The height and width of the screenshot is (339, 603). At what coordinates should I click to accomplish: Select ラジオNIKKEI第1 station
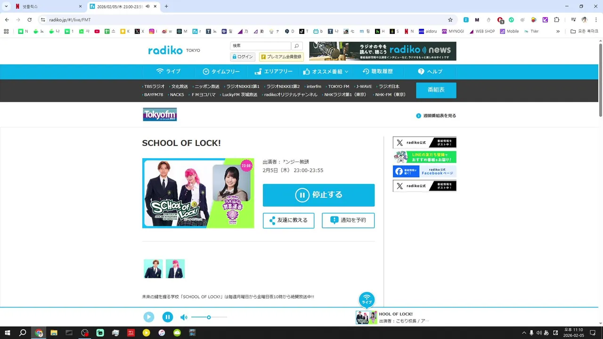243,87
